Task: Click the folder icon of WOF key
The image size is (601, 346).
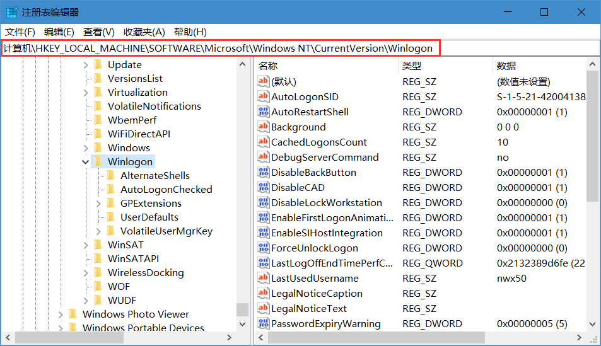Action: point(98,286)
